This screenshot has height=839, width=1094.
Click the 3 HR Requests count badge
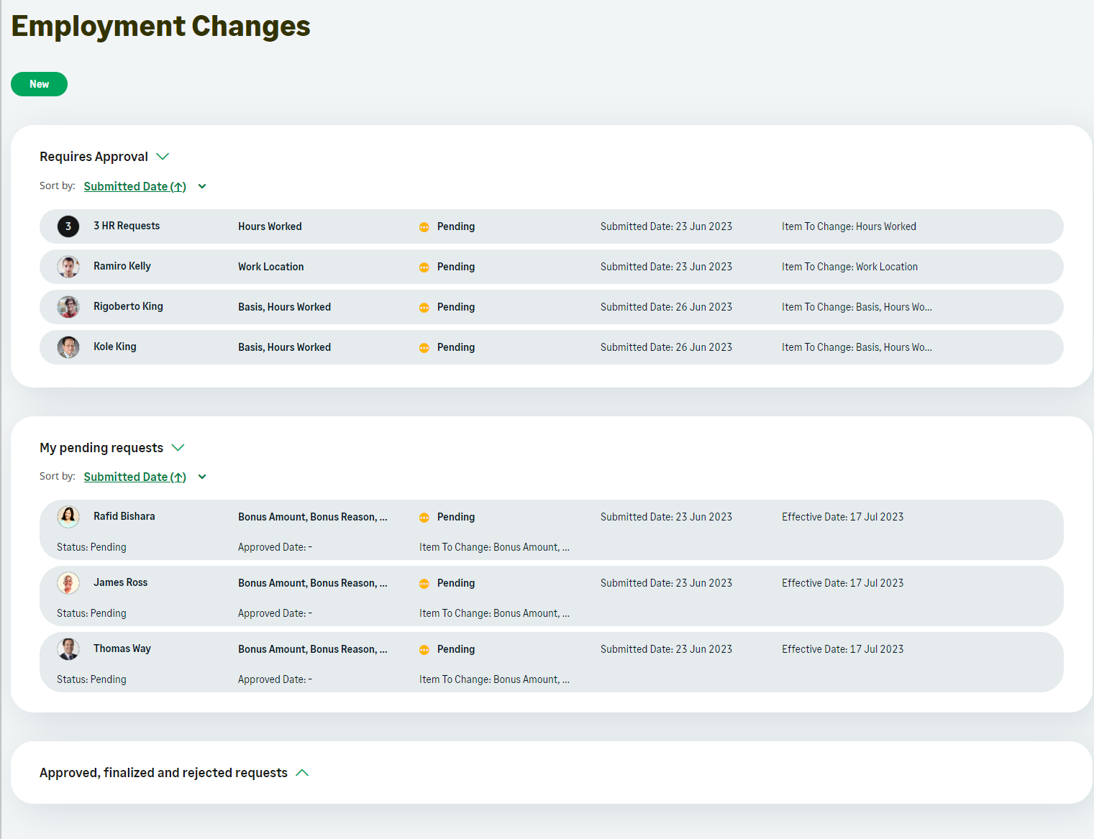pyautogui.click(x=68, y=226)
